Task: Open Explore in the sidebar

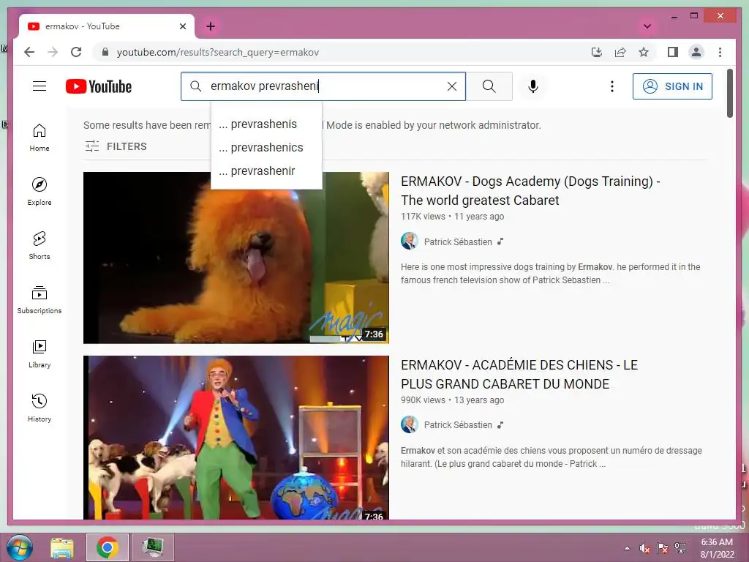Action: [x=39, y=192]
